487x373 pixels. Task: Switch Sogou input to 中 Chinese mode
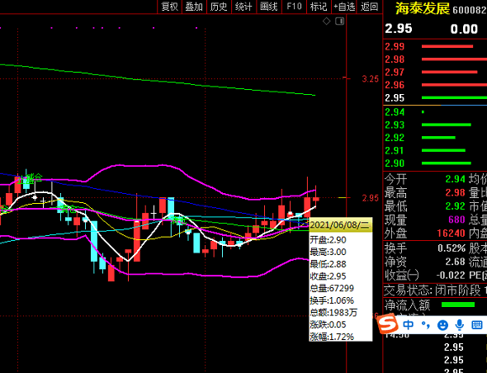(x=408, y=325)
